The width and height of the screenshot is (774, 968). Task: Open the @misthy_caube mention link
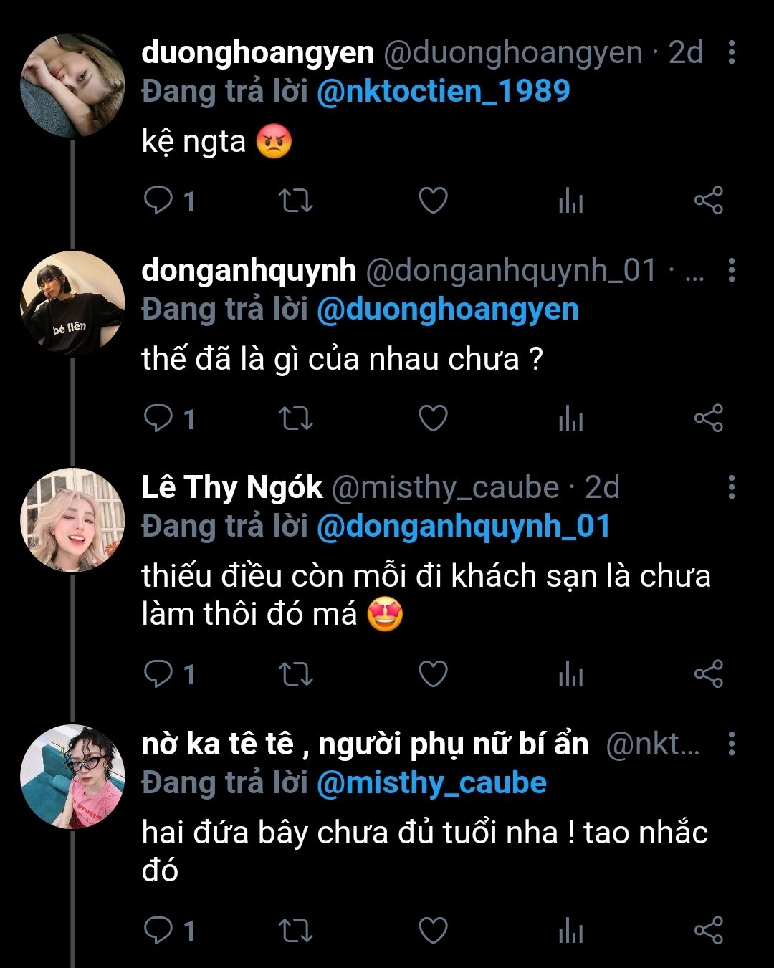point(431,782)
